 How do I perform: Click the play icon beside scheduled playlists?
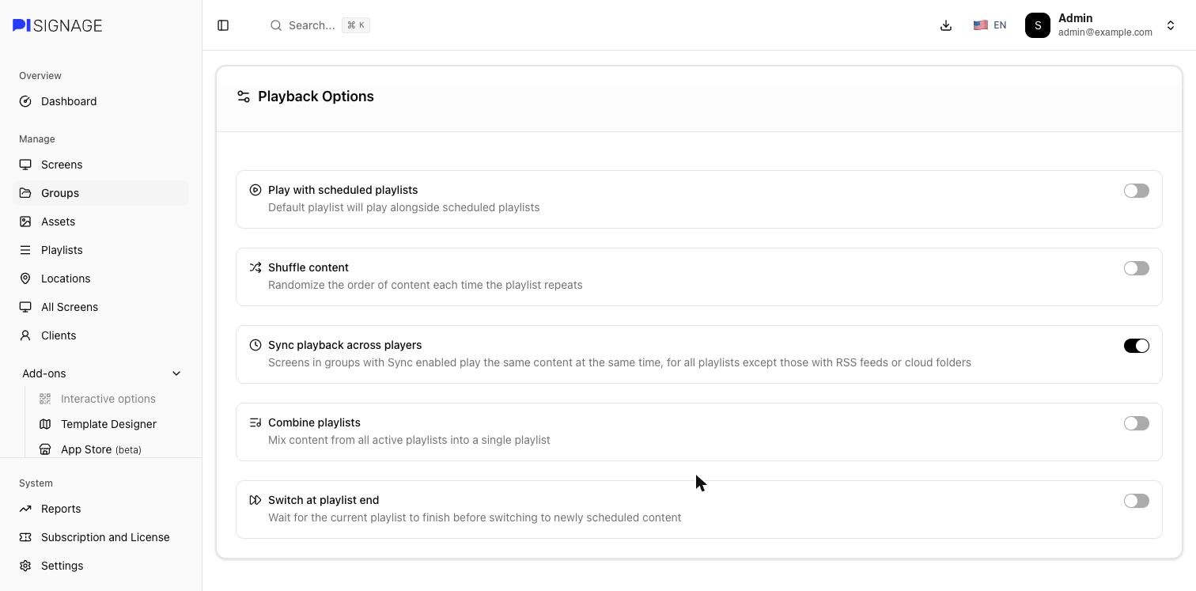pyautogui.click(x=255, y=190)
